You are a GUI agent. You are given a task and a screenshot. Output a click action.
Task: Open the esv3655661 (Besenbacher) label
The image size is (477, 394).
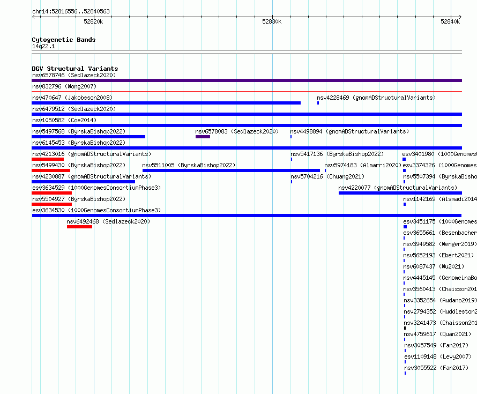440,233
